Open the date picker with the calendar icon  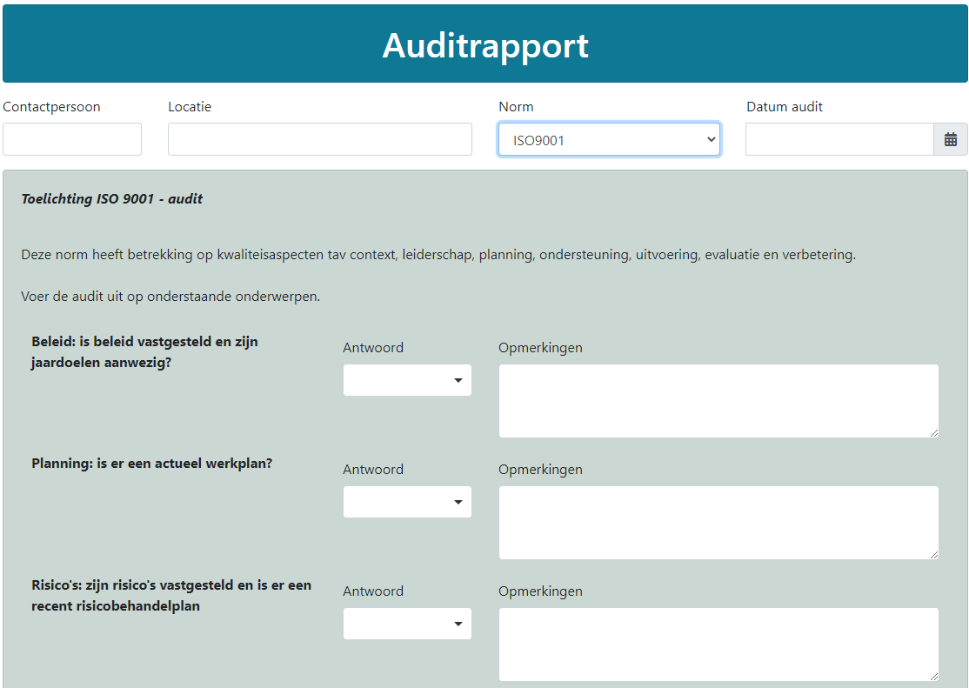(x=951, y=139)
